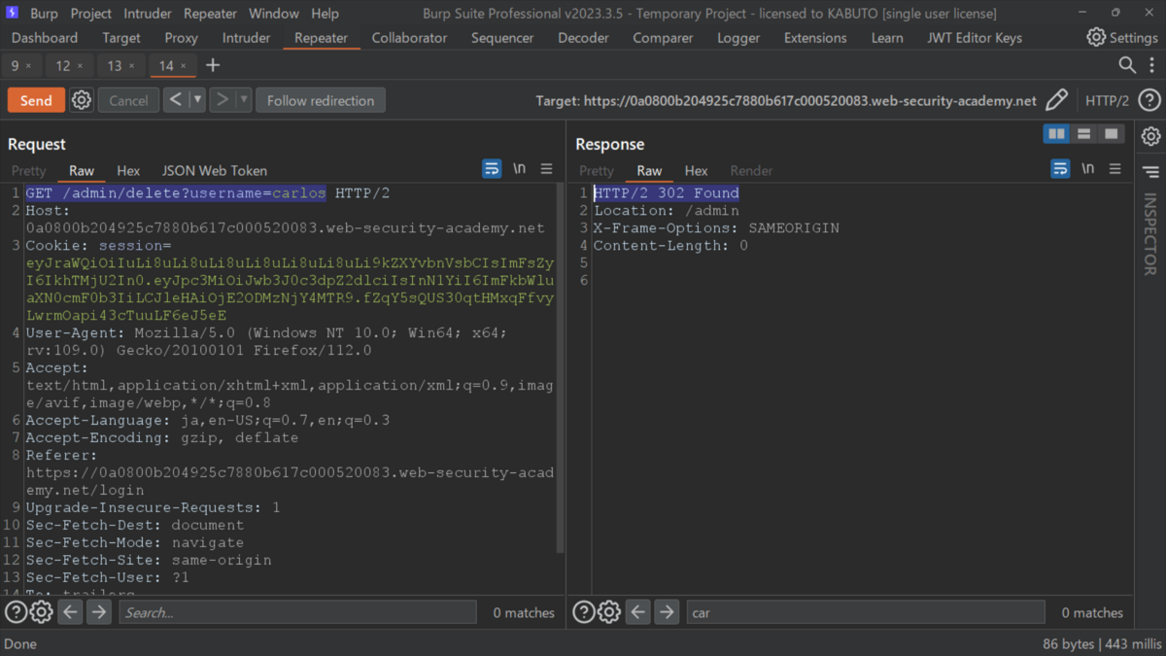The width and height of the screenshot is (1166, 656).
Task: Open Repeater send options gear icon
Action: (82, 100)
